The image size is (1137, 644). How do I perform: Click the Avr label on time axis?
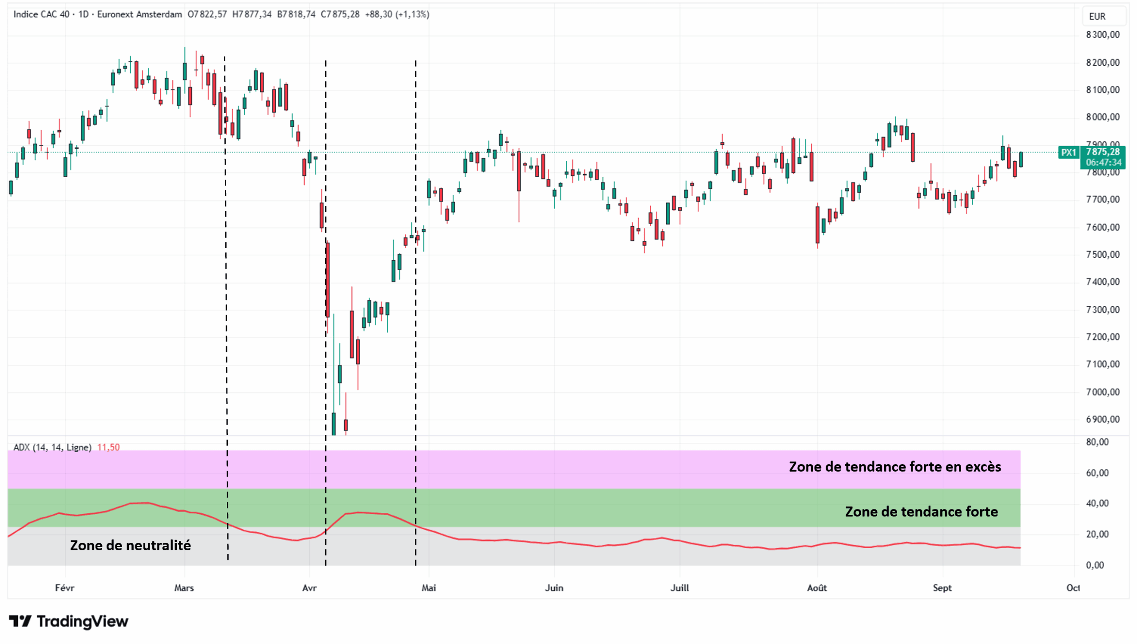309,588
